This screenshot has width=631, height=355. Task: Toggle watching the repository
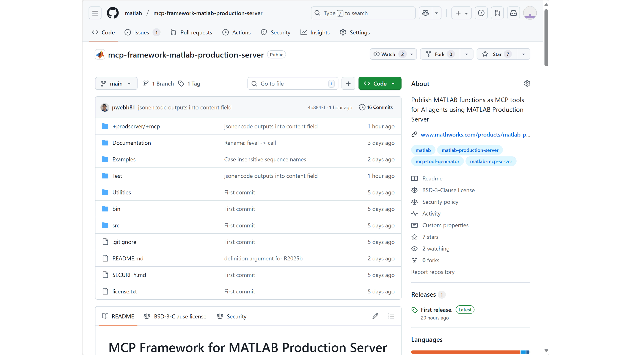tap(388, 54)
